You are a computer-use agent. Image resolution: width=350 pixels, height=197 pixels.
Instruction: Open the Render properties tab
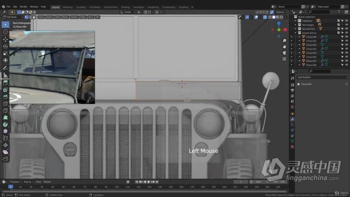tap(292, 85)
